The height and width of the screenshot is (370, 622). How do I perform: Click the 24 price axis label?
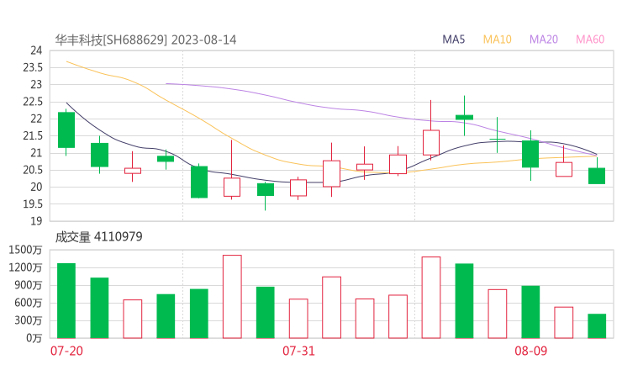[35, 50]
